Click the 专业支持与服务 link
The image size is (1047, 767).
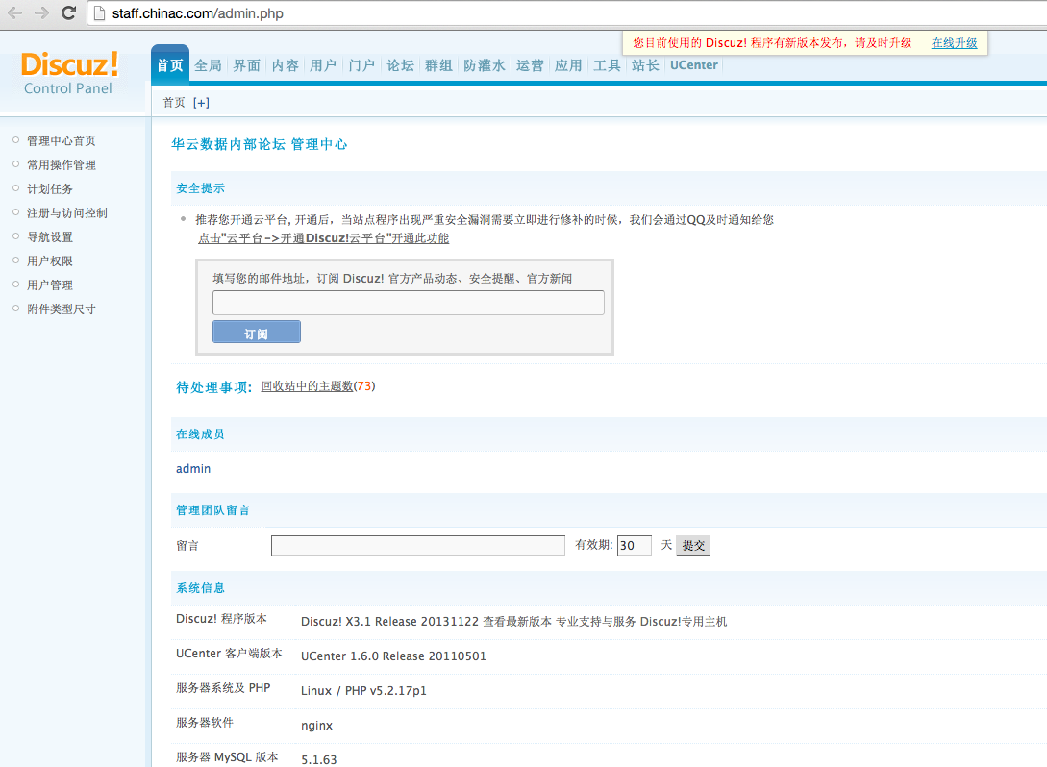596,622
